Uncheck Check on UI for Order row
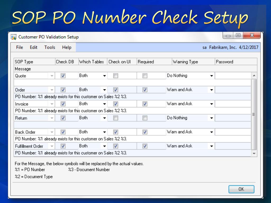271x203 pixels. pyautogui.click(x=116, y=90)
